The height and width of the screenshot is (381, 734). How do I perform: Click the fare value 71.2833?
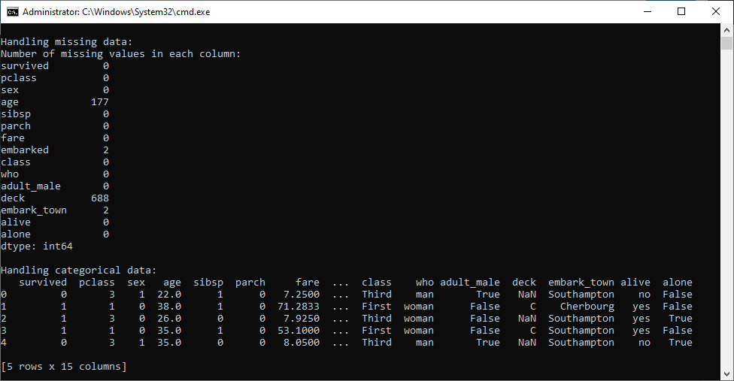pos(298,307)
